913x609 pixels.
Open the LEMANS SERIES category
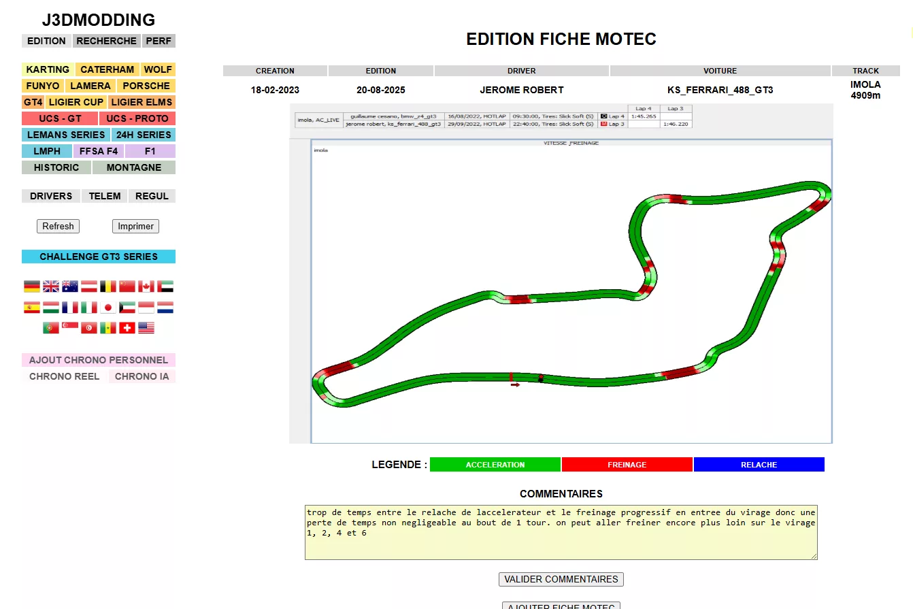[66, 135]
